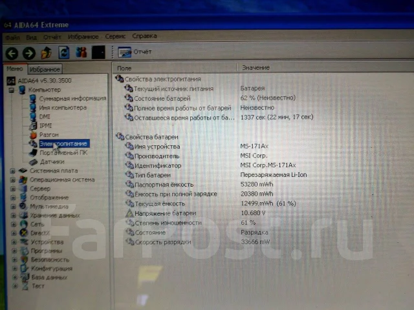Click the Устройства tree icon

point(25,242)
